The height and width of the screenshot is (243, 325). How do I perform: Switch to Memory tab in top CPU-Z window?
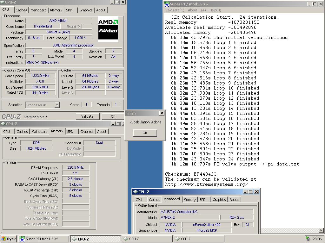point(56,10)
